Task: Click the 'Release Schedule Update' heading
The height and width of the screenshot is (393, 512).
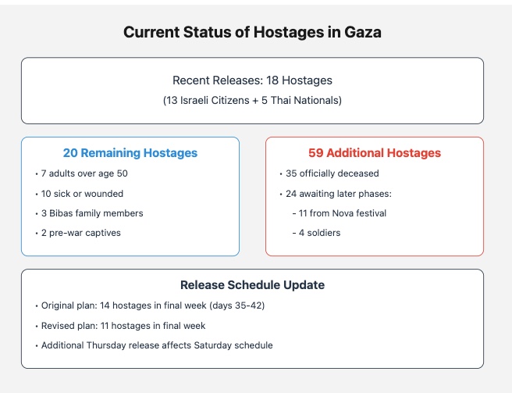Action: (x=252, y=285)
